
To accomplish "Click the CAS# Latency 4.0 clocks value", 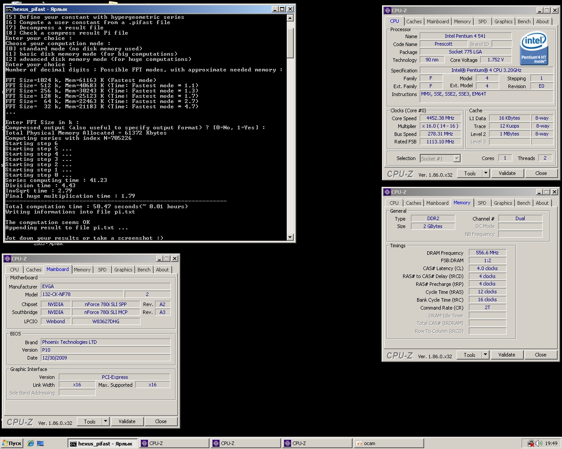I will point(487,268).
